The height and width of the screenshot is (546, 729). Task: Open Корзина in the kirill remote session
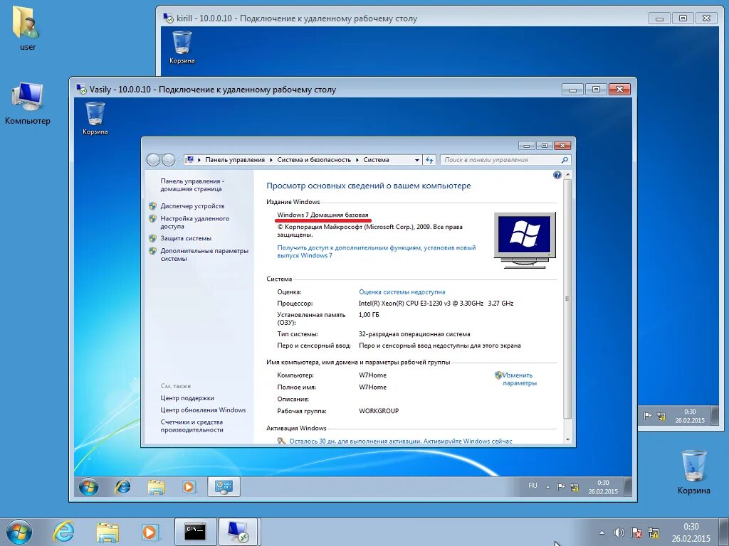point(182,46)
